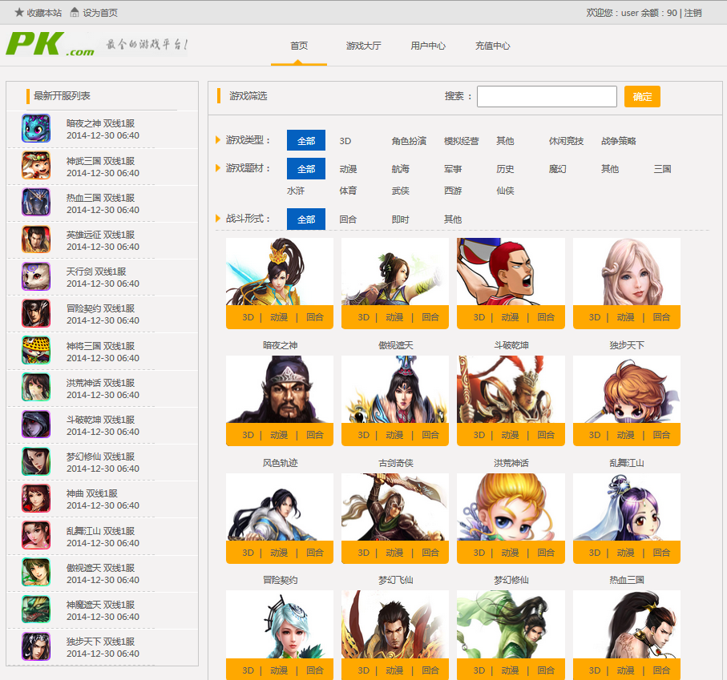The image size is (727, 680).
Task: Click the 神魔遮天 dragon icon
Action: tap(36, 610)
